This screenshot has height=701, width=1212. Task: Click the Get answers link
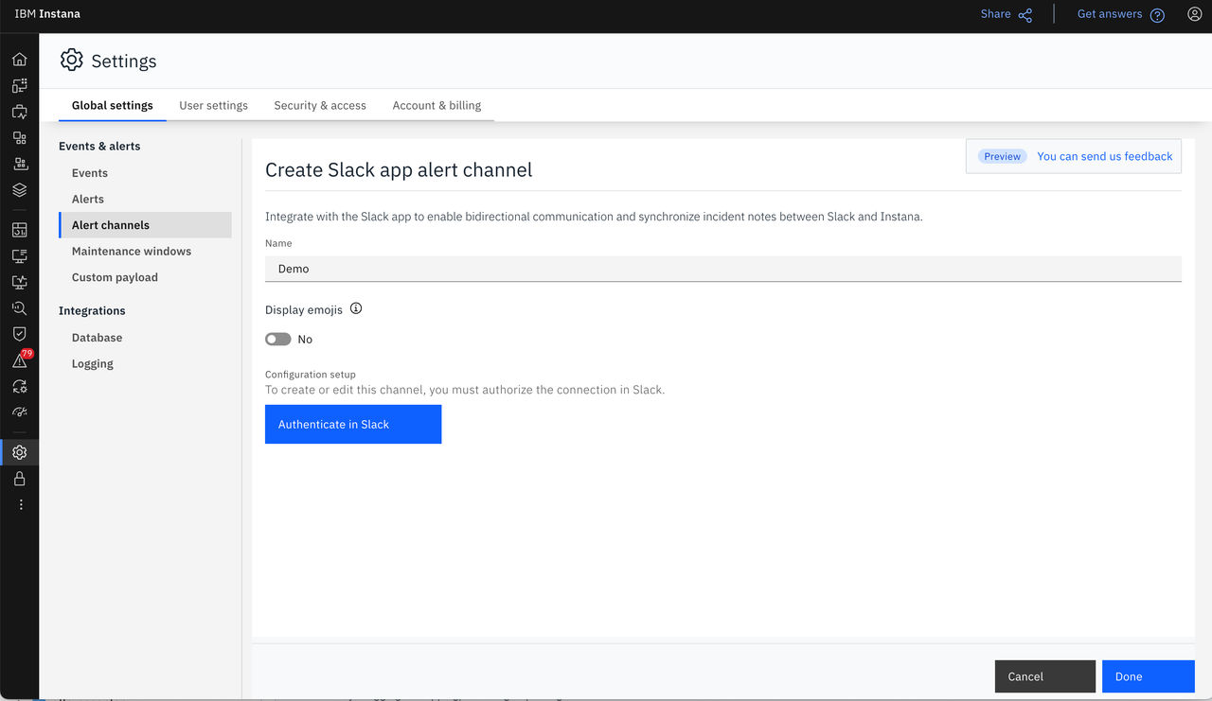1110,14
